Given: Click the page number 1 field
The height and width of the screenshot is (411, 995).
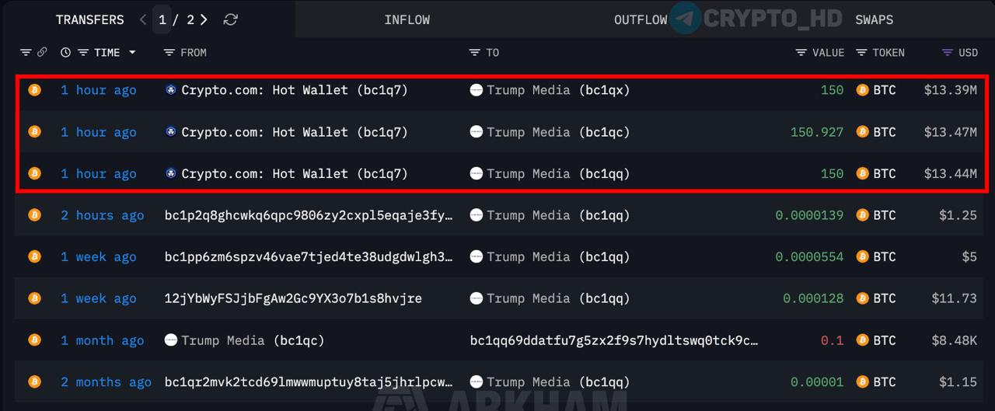Looking at the screenshot, I should click(162, 19).
